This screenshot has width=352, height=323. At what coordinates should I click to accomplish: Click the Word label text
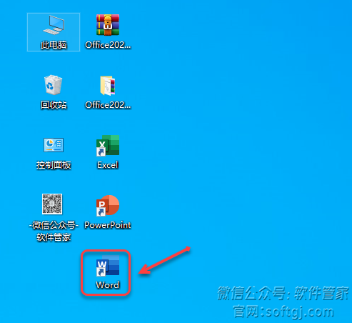tap(108, 285)
